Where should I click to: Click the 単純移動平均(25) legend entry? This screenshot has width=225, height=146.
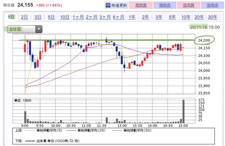[86, 130]
